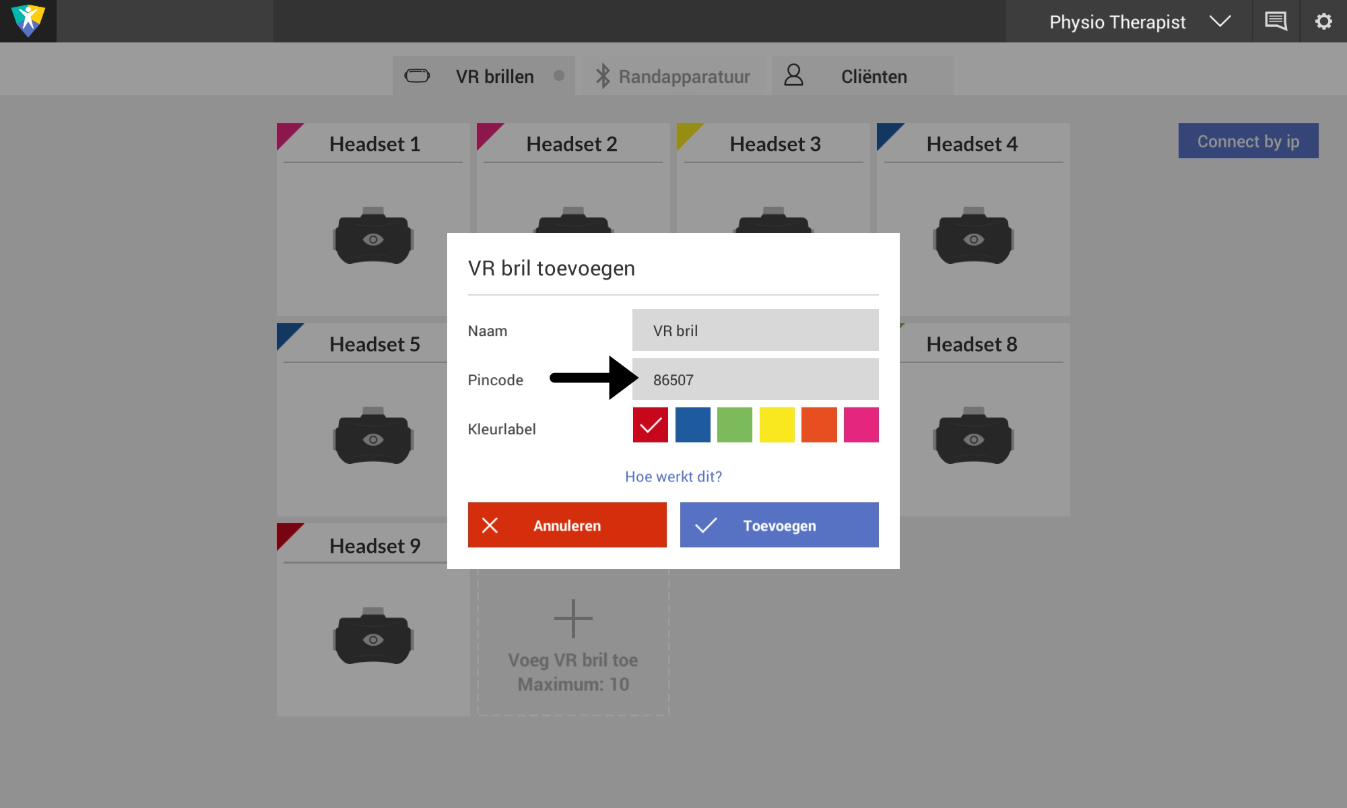Click the Pincode input field
This screenshot has width=1347, height=808.
(x=755, y=380)
